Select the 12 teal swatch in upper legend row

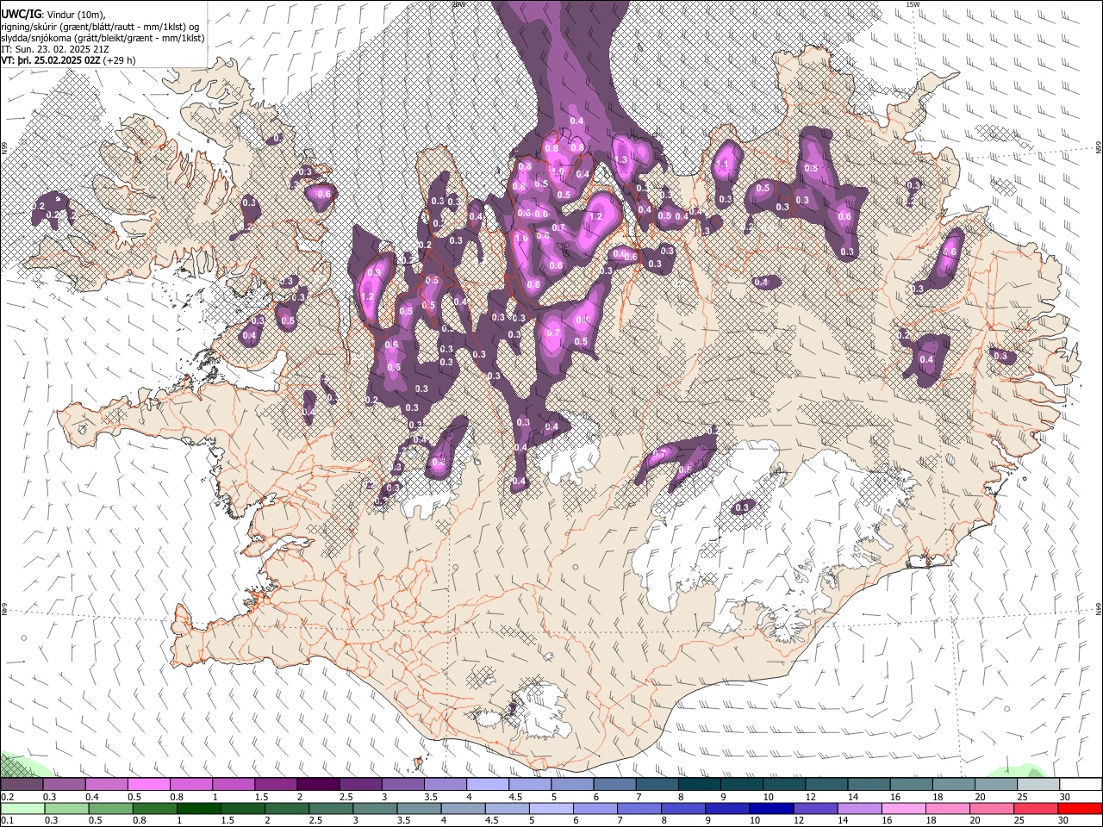pos(827,785)
